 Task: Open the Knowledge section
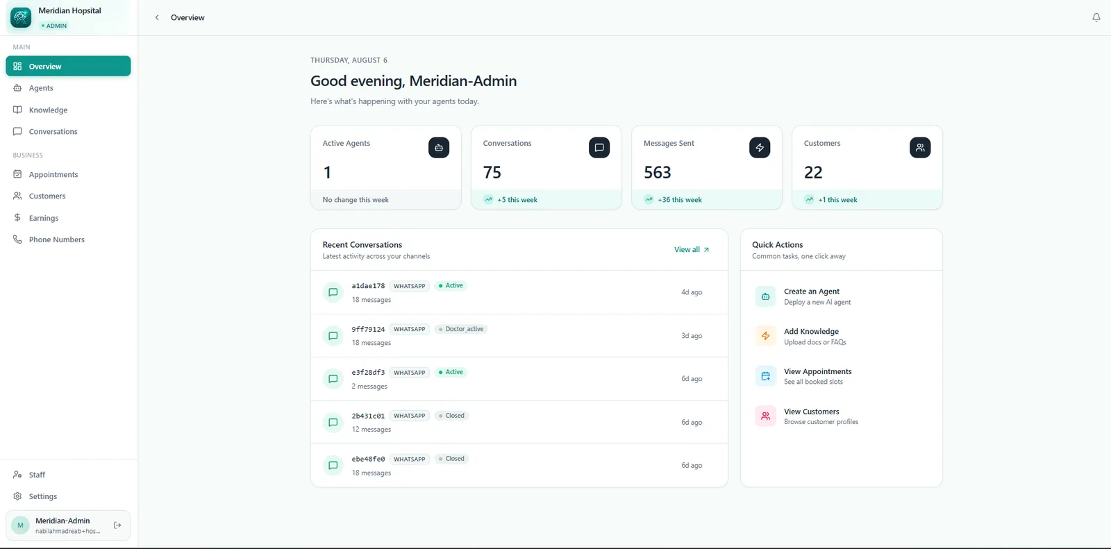click(x=68, y=110)
